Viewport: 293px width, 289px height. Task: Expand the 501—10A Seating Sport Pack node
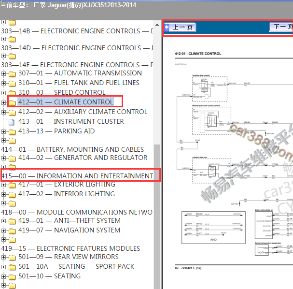tap(3, 267)
